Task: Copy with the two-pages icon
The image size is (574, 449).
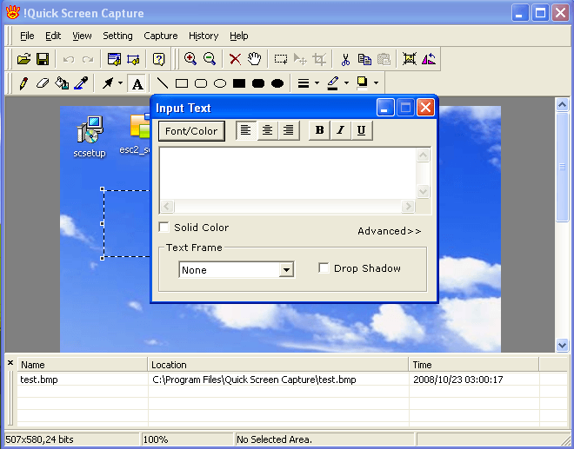Action: [x=364, y=59]
